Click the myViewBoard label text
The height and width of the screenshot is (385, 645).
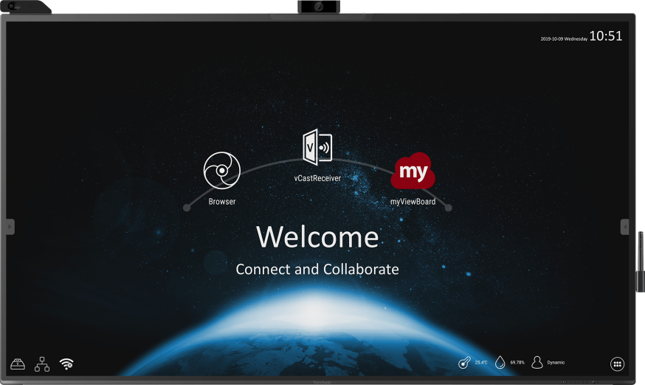(413, 202)
